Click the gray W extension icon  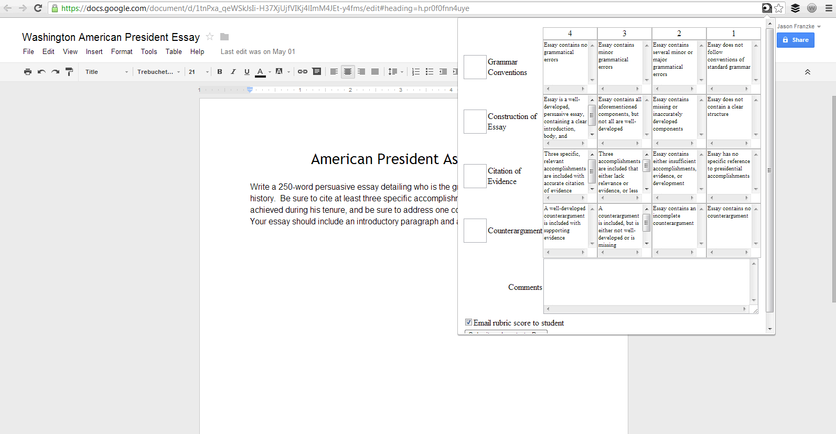click(x=812, y=8)
